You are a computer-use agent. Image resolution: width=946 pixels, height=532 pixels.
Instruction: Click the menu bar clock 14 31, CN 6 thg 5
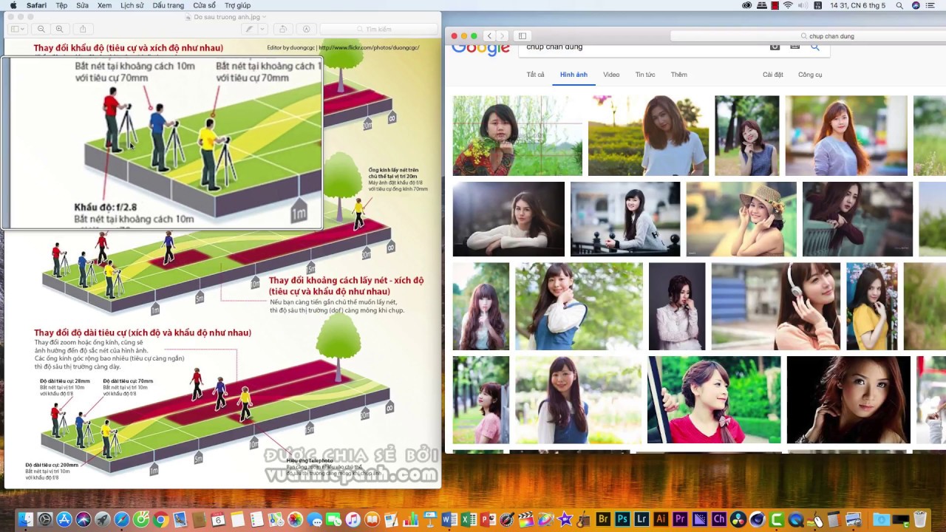pos(857,5)
